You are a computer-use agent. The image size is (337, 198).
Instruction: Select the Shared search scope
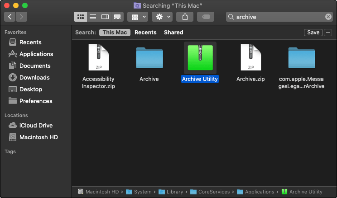coord(173,33)
